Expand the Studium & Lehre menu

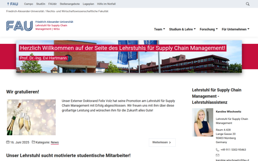[x=182, y=29]
